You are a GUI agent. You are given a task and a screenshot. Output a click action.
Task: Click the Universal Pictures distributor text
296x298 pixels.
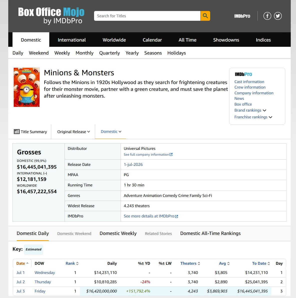[x=140, y=149]
